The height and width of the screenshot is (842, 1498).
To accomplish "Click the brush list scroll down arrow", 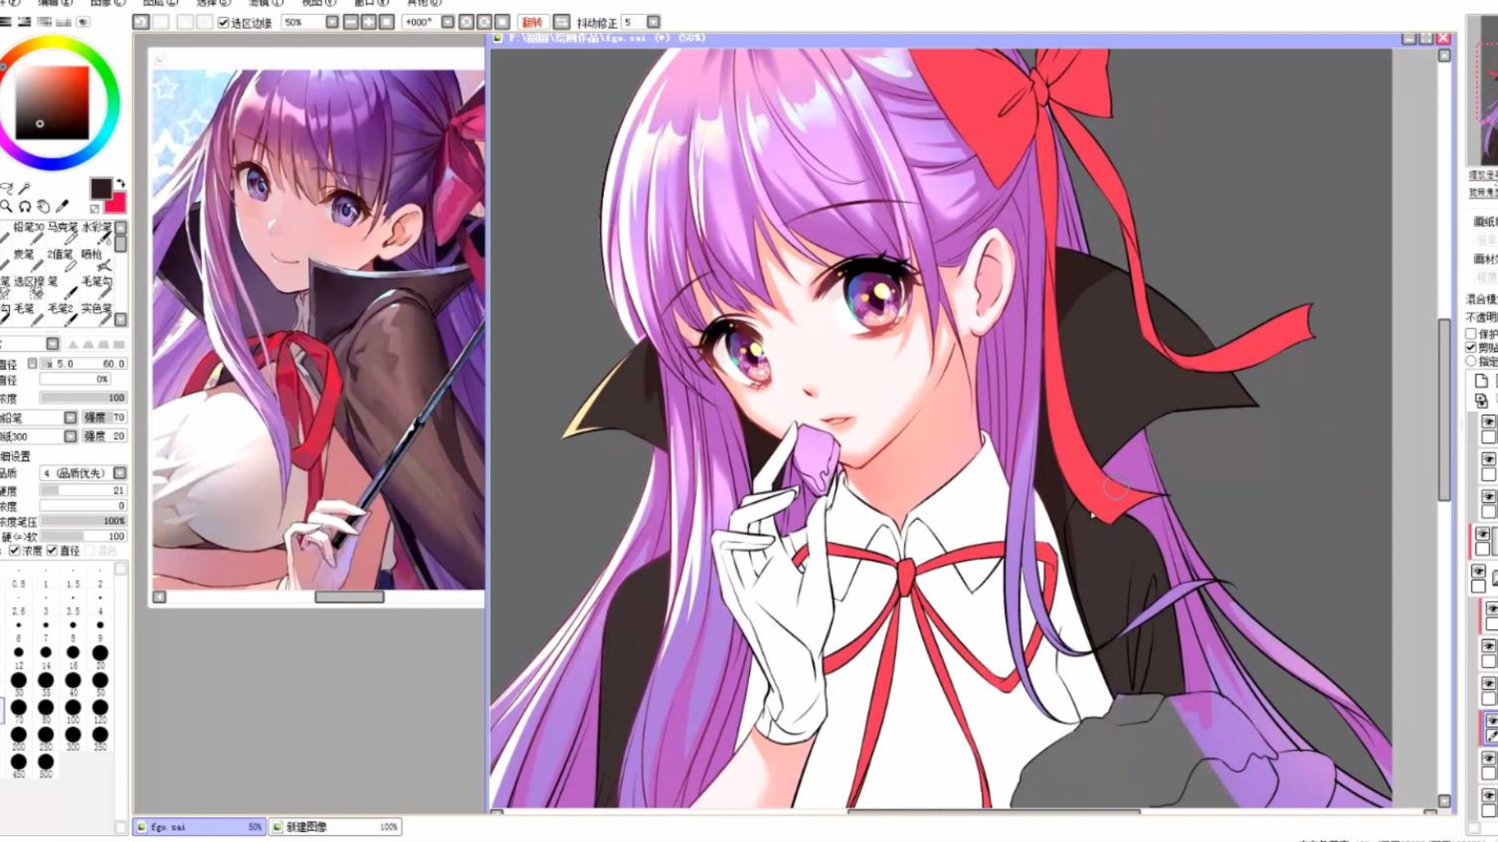I will click(121, 319).
